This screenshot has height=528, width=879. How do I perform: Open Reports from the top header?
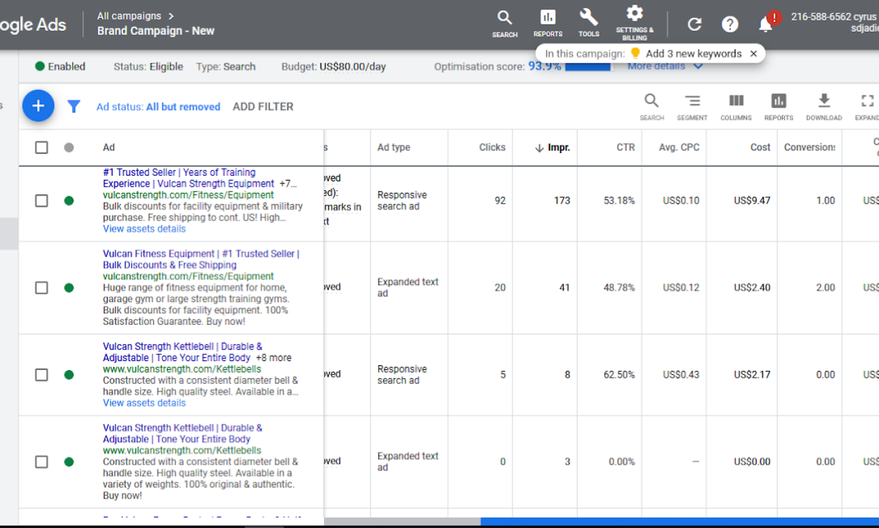click(547, 23)
